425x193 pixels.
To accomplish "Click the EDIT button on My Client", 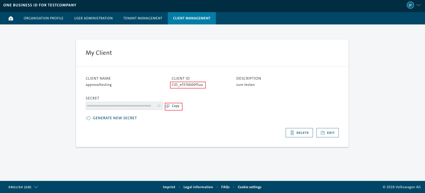I will click(x=327, y=133).
